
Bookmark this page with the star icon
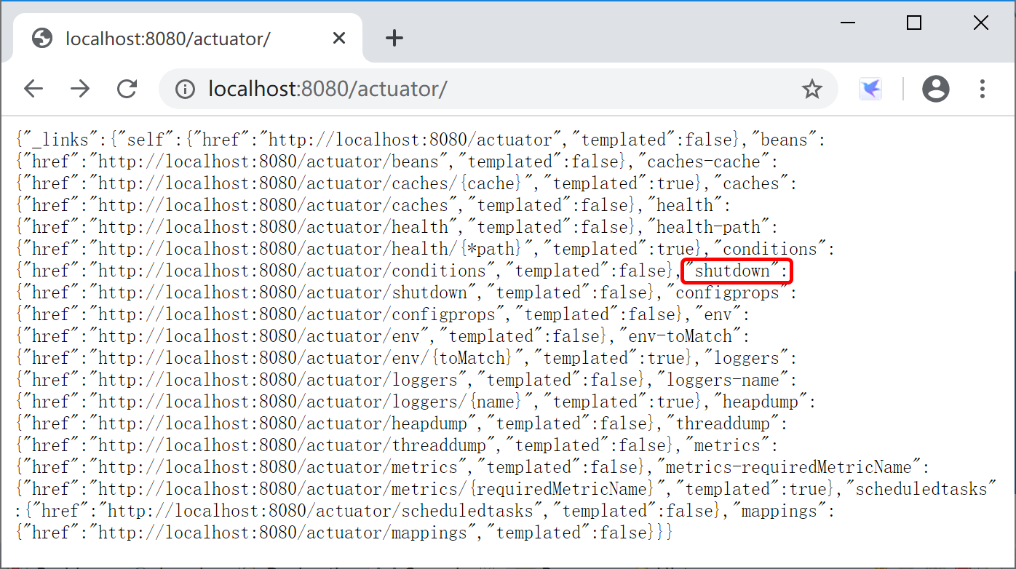[x=811, y=89]
